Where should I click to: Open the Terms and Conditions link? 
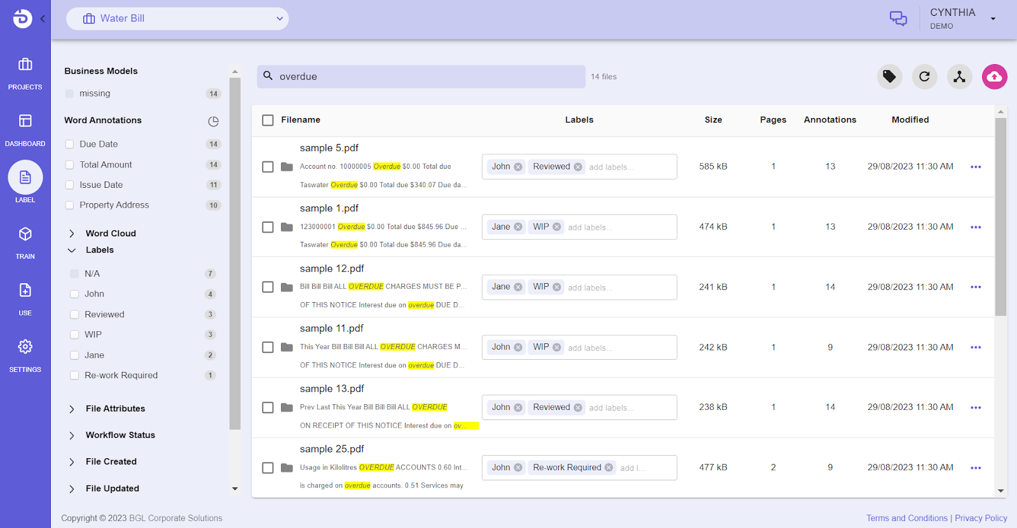coord(906,518)
